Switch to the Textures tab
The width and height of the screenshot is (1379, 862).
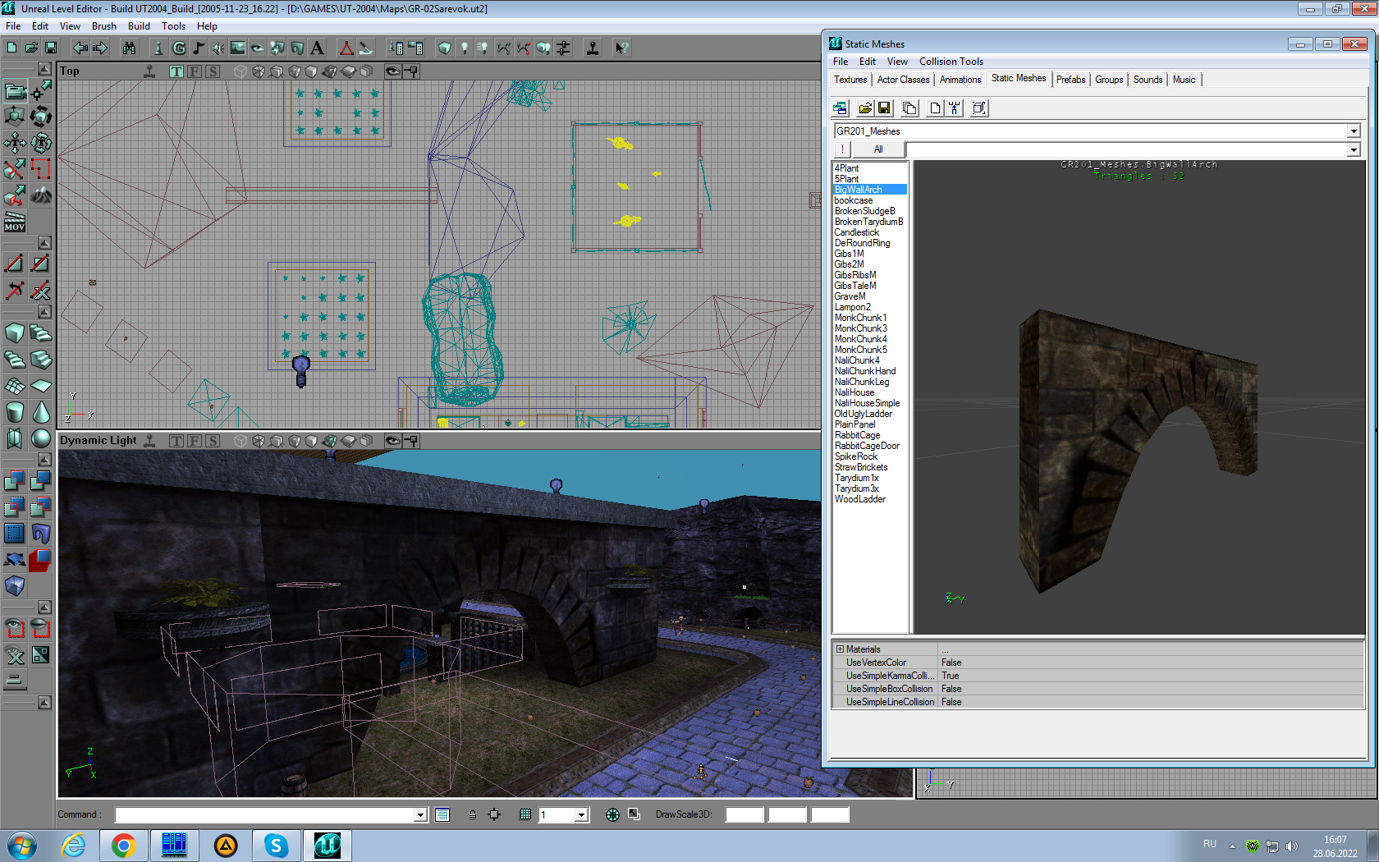click(x=850, y=80)
